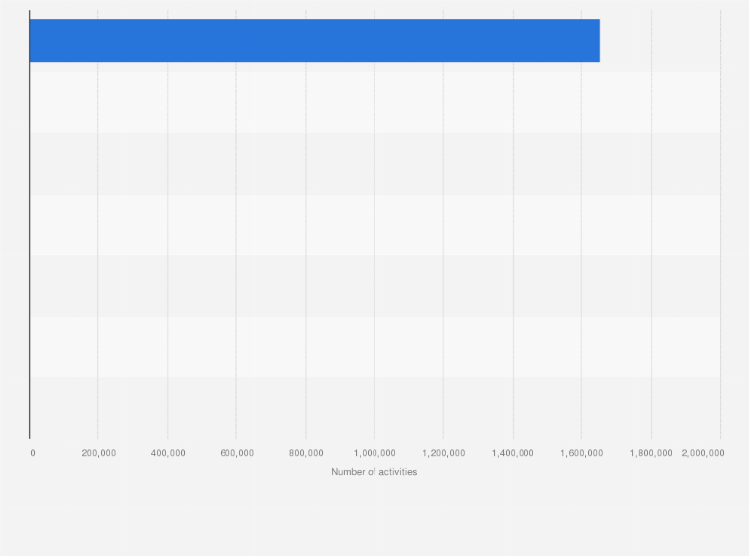Viewport: 749px width, 556px height.
Task: Click the '1,400,000' axis label
Action: (513, 453)
